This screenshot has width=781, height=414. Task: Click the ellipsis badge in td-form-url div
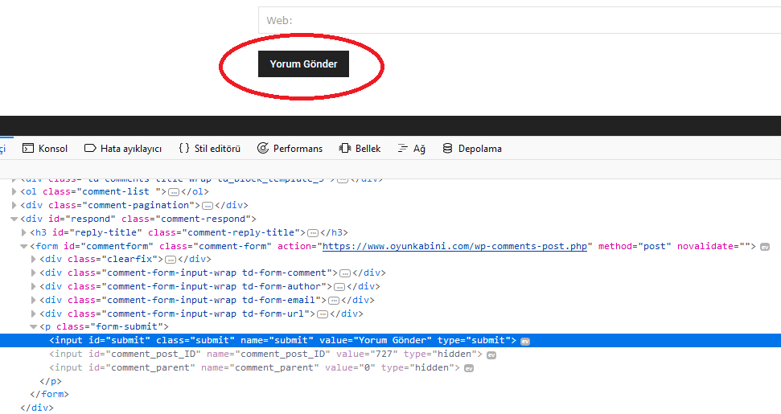point(323,314)
